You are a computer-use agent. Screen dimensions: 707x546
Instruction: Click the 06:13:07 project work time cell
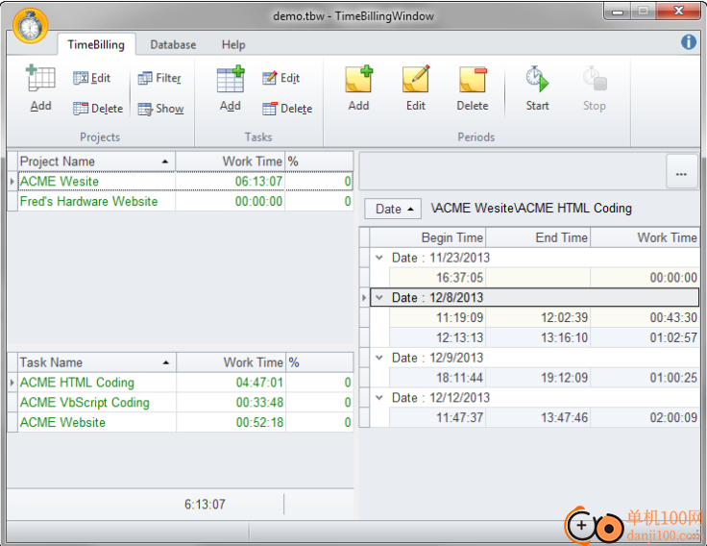pos(230,182)
